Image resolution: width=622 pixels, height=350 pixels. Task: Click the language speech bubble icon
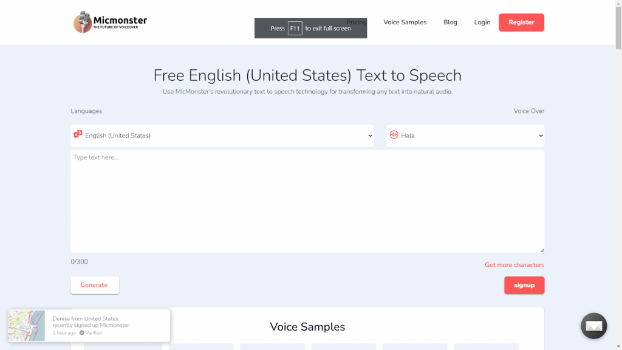tap(78, 134)
